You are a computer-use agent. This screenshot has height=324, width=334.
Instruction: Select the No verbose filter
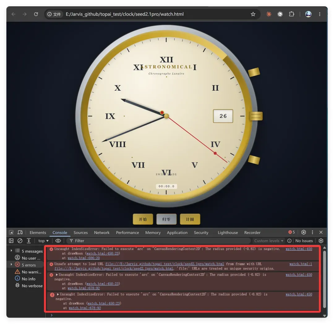click(x=29, y=286)
